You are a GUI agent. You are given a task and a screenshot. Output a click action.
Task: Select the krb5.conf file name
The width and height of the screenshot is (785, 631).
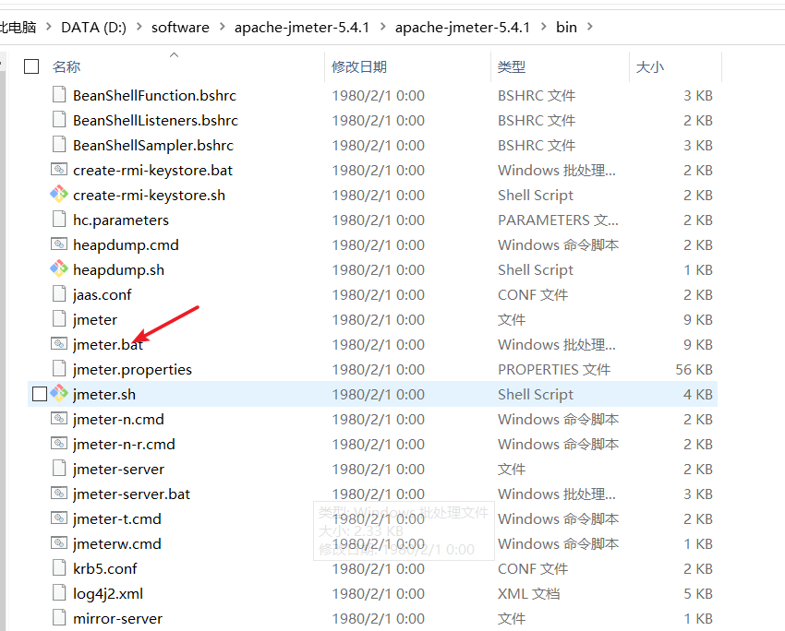(105, 568)
